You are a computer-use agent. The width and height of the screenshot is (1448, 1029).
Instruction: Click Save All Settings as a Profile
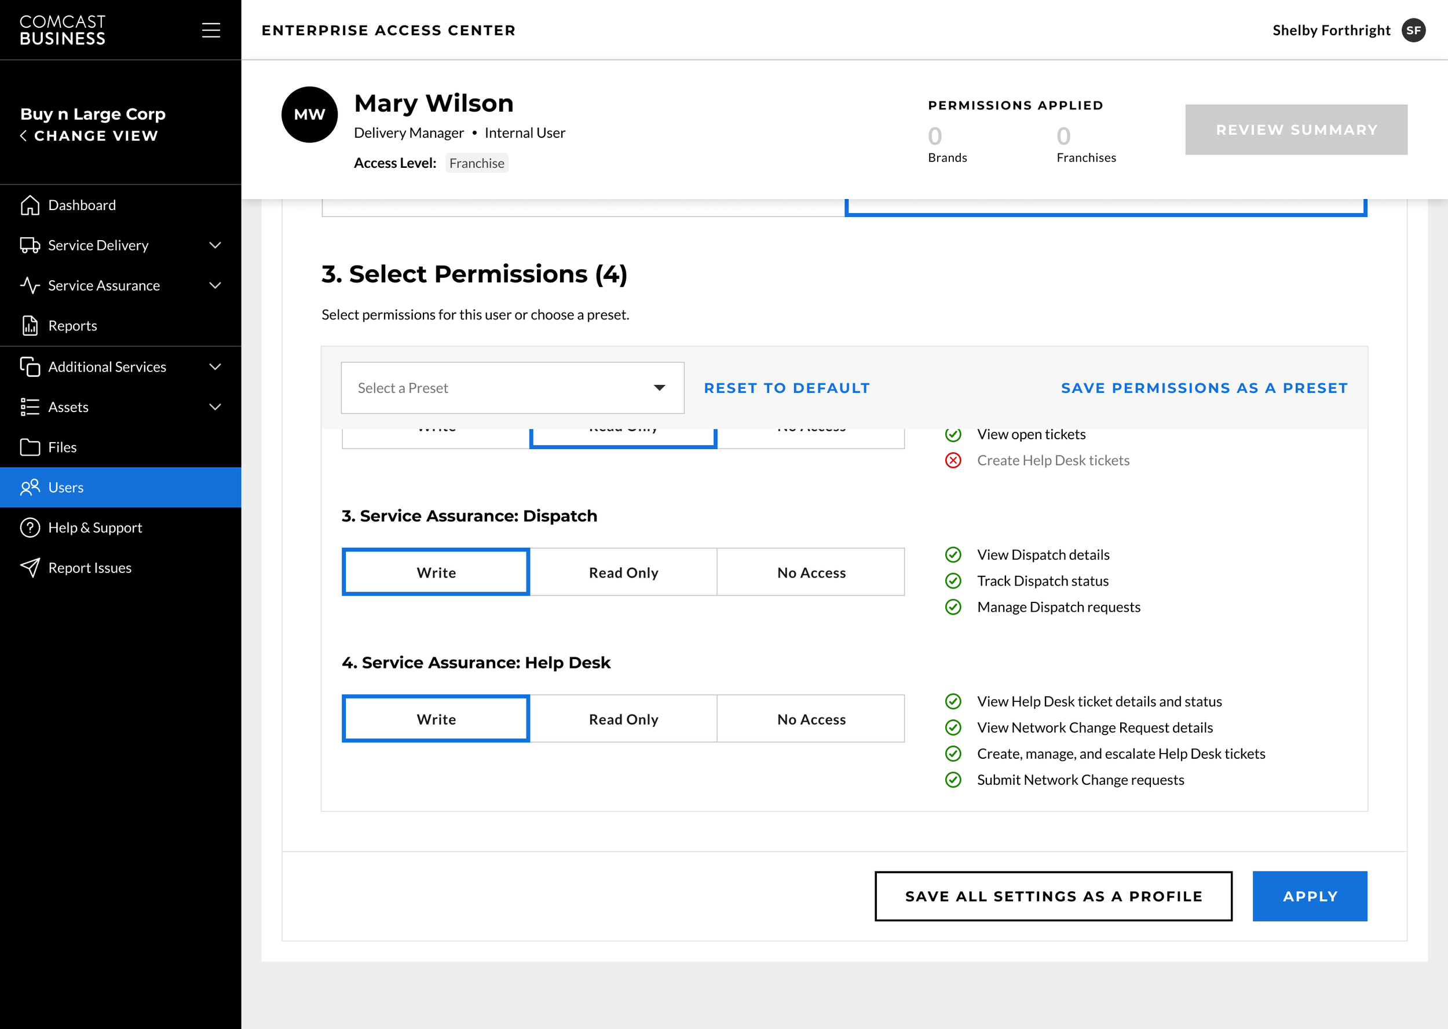[x=1053, y=896]
